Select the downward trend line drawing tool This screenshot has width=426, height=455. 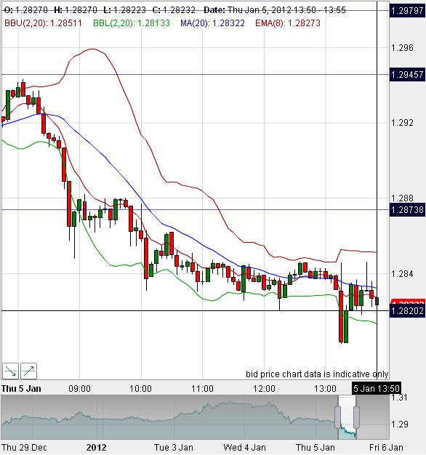[10, 371]
